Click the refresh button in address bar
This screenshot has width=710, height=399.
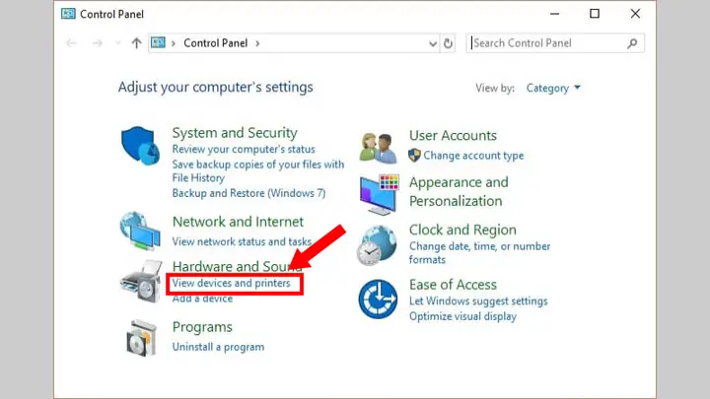448,43
